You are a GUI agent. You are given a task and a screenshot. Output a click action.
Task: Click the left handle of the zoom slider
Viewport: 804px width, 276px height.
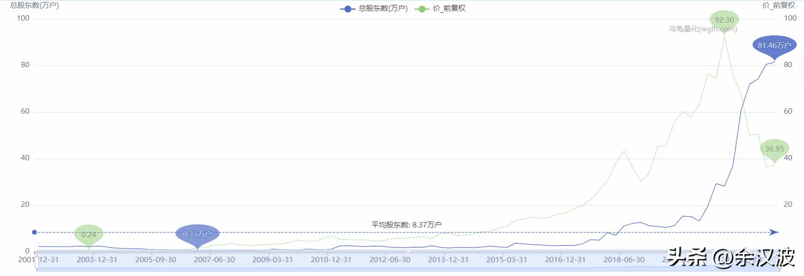37,262
